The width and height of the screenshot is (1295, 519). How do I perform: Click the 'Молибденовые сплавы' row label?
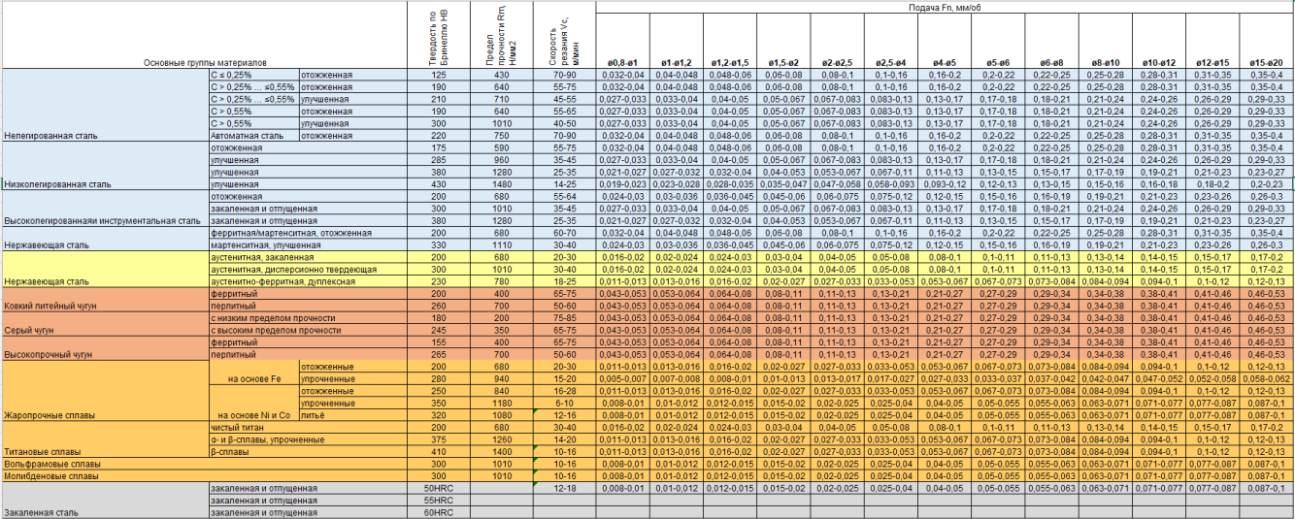coord(52,476)
